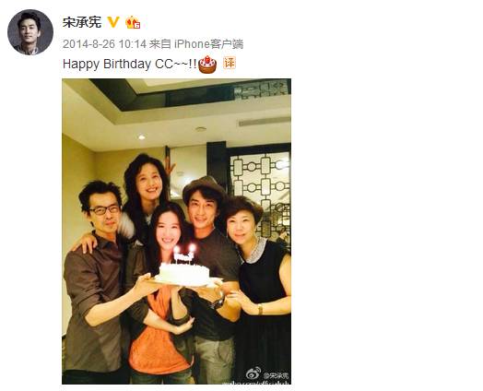
Task: Click the 来自 label before the source
Action: pyautogui.click(x=160, y=44)
